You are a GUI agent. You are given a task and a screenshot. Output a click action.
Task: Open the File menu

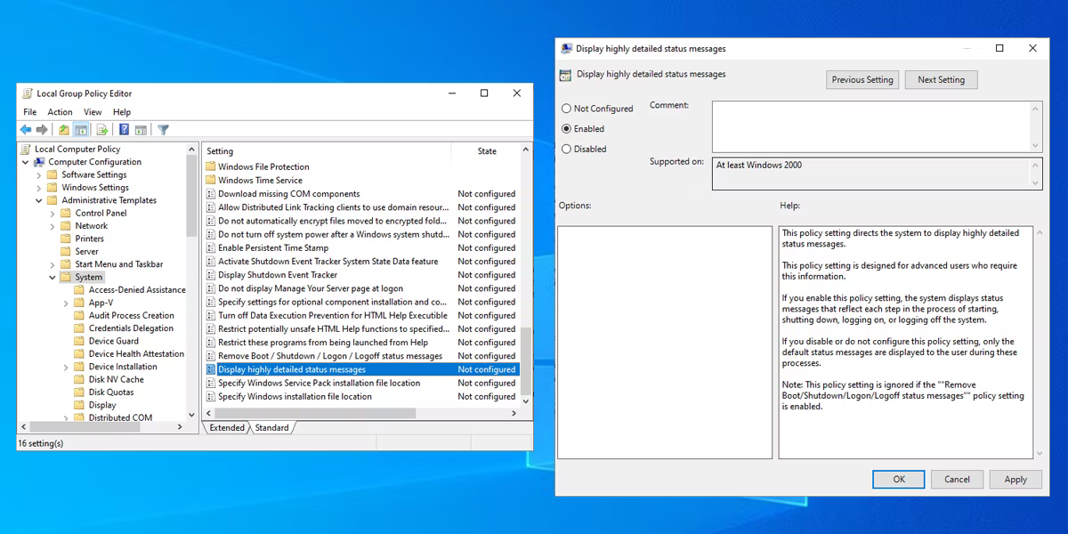(x=30, y=112)
